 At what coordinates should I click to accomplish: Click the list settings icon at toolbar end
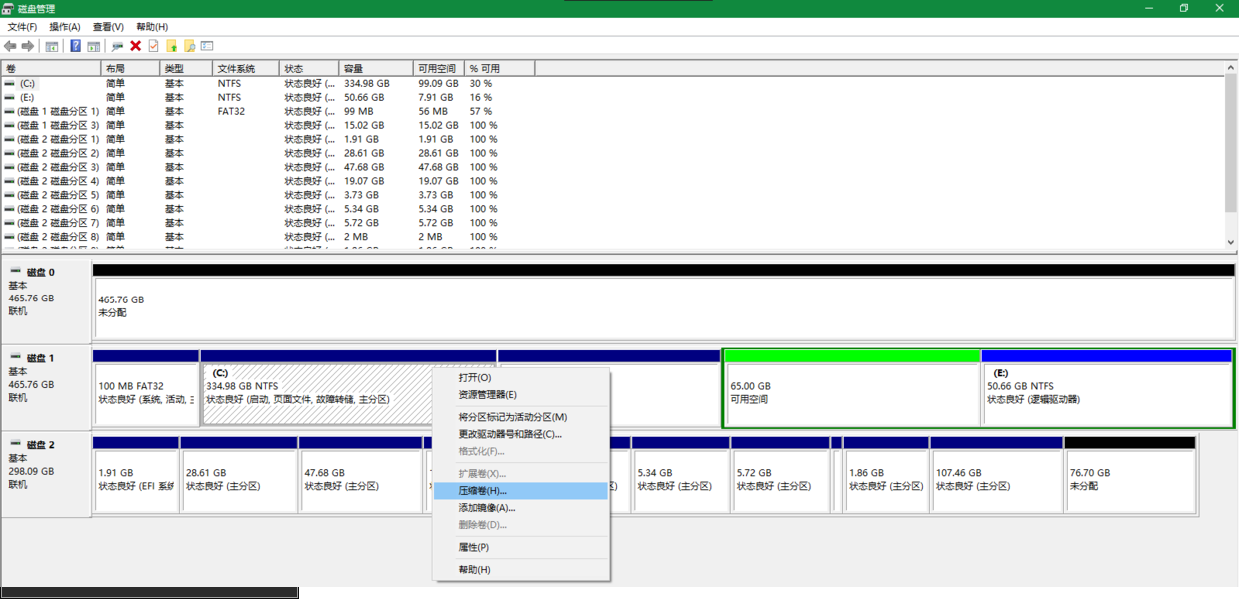[206, 45]
